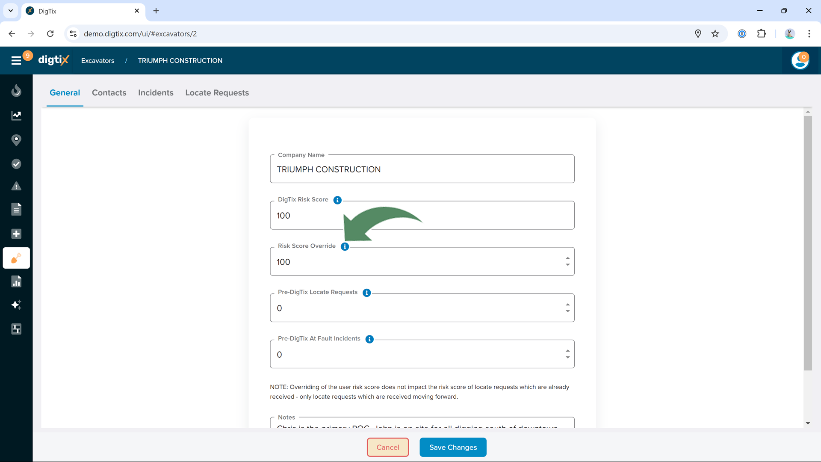The width and height of the screenshot is (821, 462).
Task: Increase the Risk Score Override value
Action: pos(567,258)
